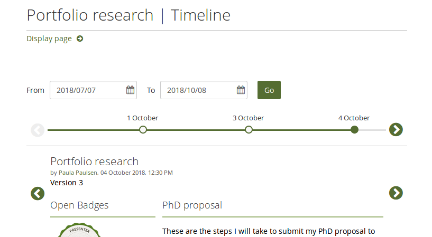Click the Portfolio research version title
The width and height of the screenshot is (432, 237).
click(x=94, y=162)
